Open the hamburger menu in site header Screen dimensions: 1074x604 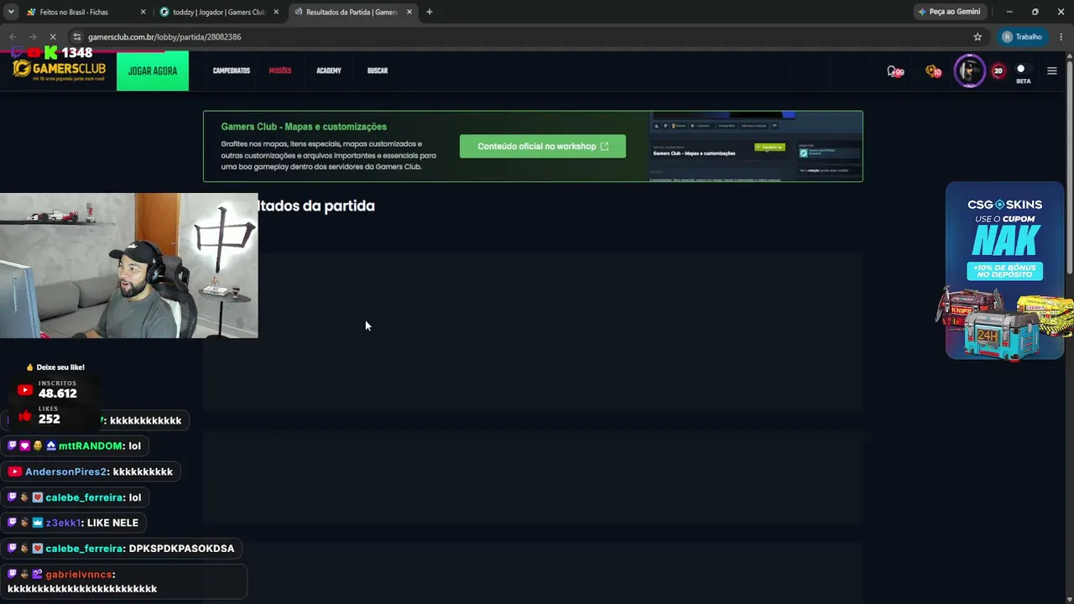(1051, 71)
